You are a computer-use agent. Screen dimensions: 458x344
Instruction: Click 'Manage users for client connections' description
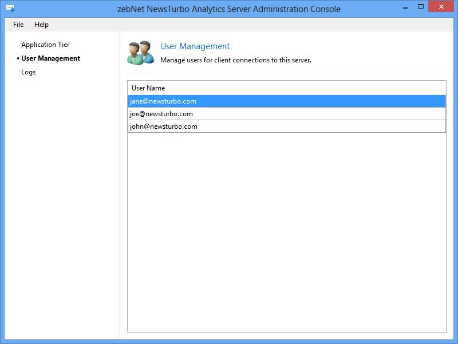236,60
